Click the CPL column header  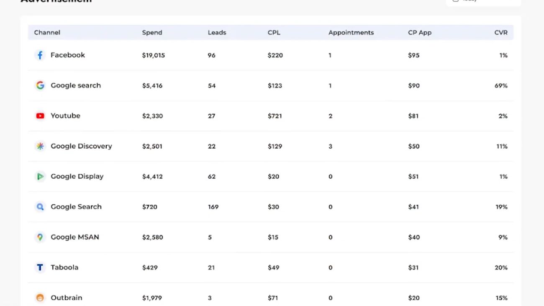coord(274,33)
